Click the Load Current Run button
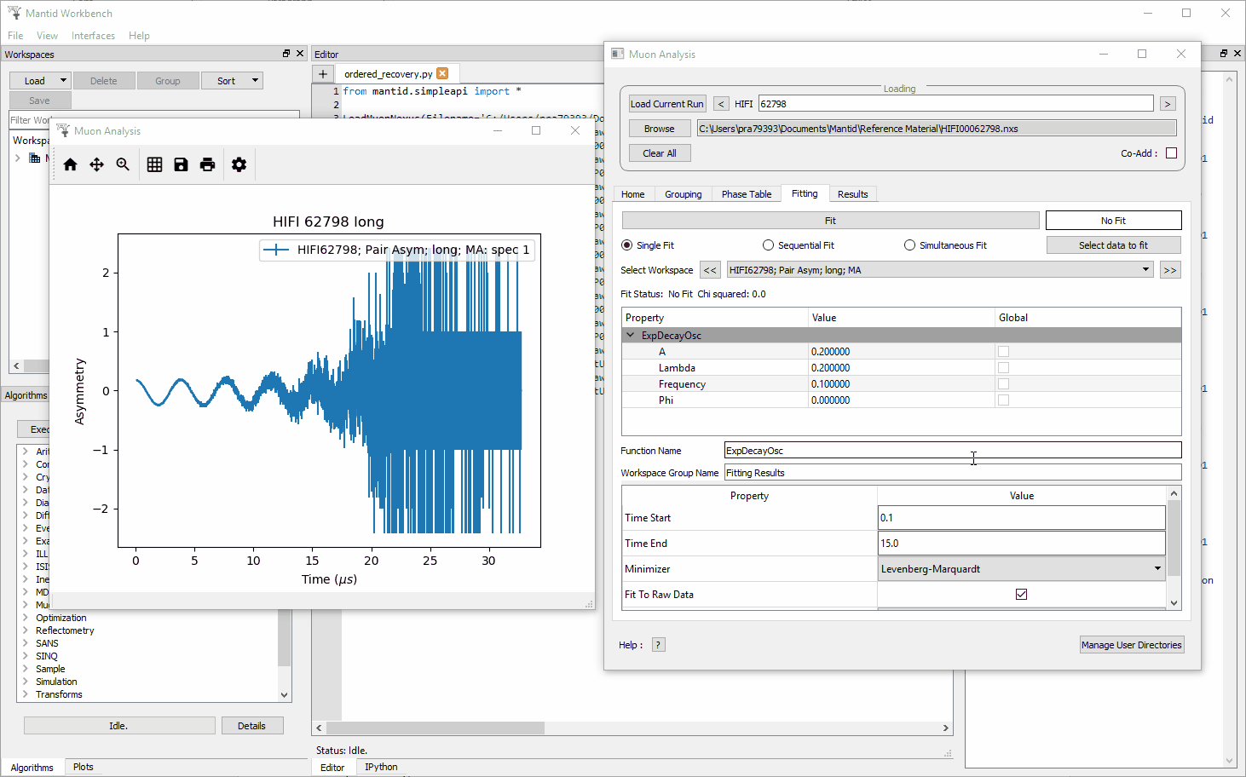 [666, 104]
